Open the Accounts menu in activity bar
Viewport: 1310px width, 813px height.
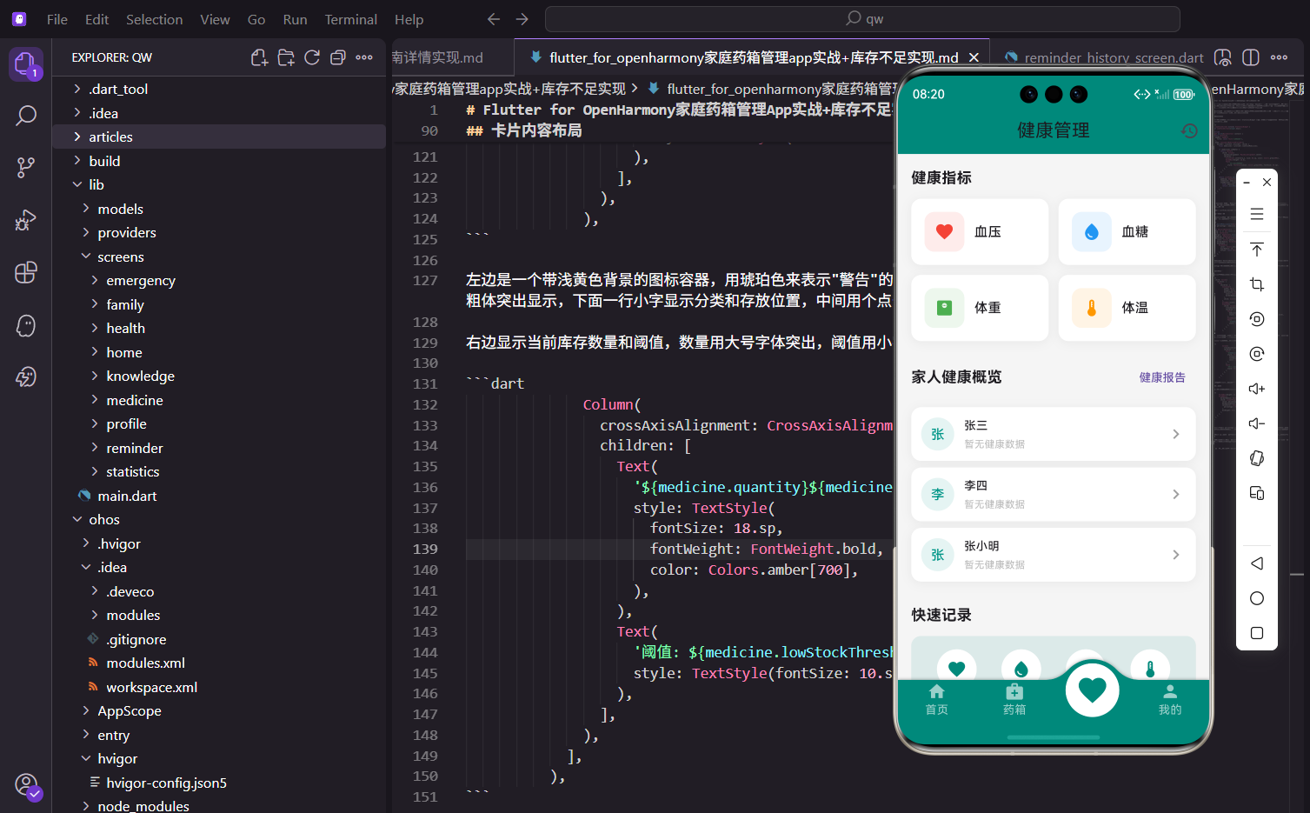26,785
